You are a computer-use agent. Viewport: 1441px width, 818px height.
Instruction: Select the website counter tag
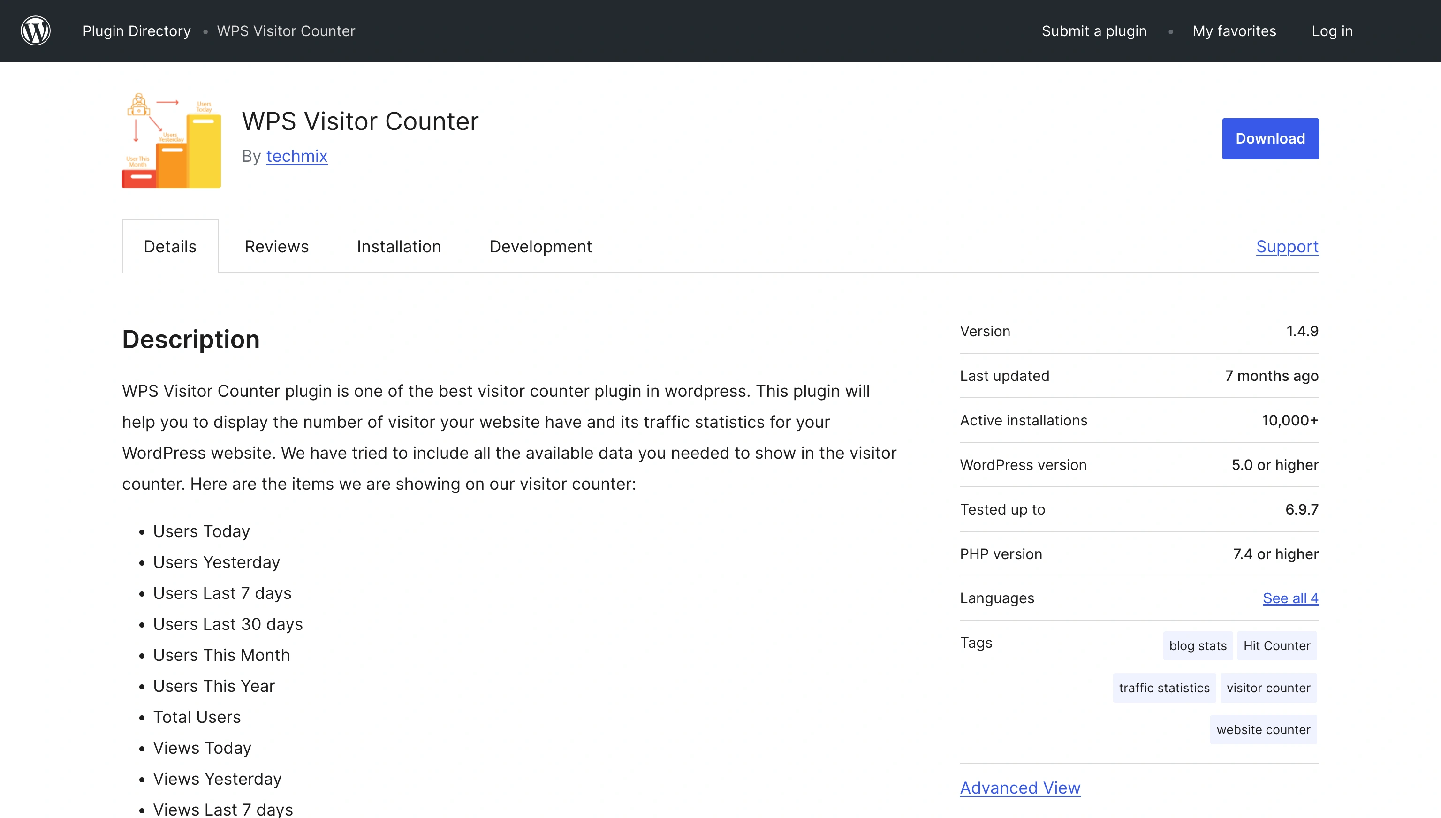[x=1263, y=729]
